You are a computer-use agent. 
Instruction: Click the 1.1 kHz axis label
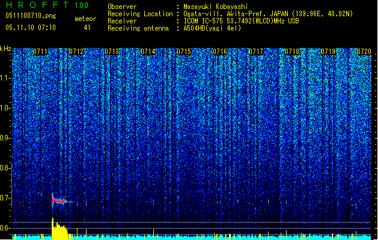[5, 78]
